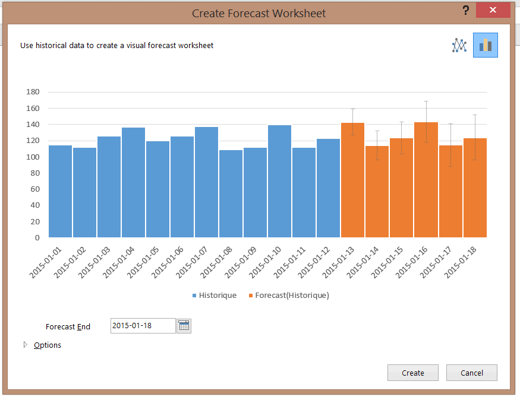Click the blue bar for 2015-01-04
This screenshot has height=397, width=520.
(x=133, y=183)
